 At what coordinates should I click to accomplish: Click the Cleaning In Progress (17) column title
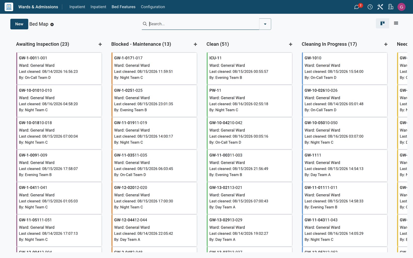(329, 44)
